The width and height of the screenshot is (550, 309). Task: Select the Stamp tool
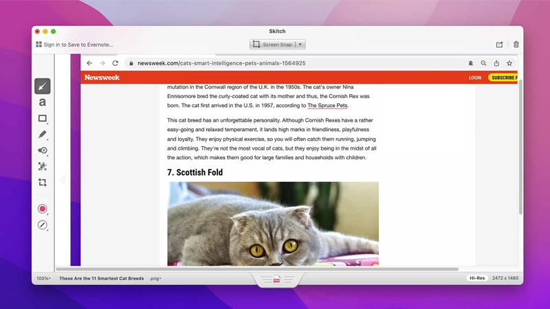[x=42, y=150]
